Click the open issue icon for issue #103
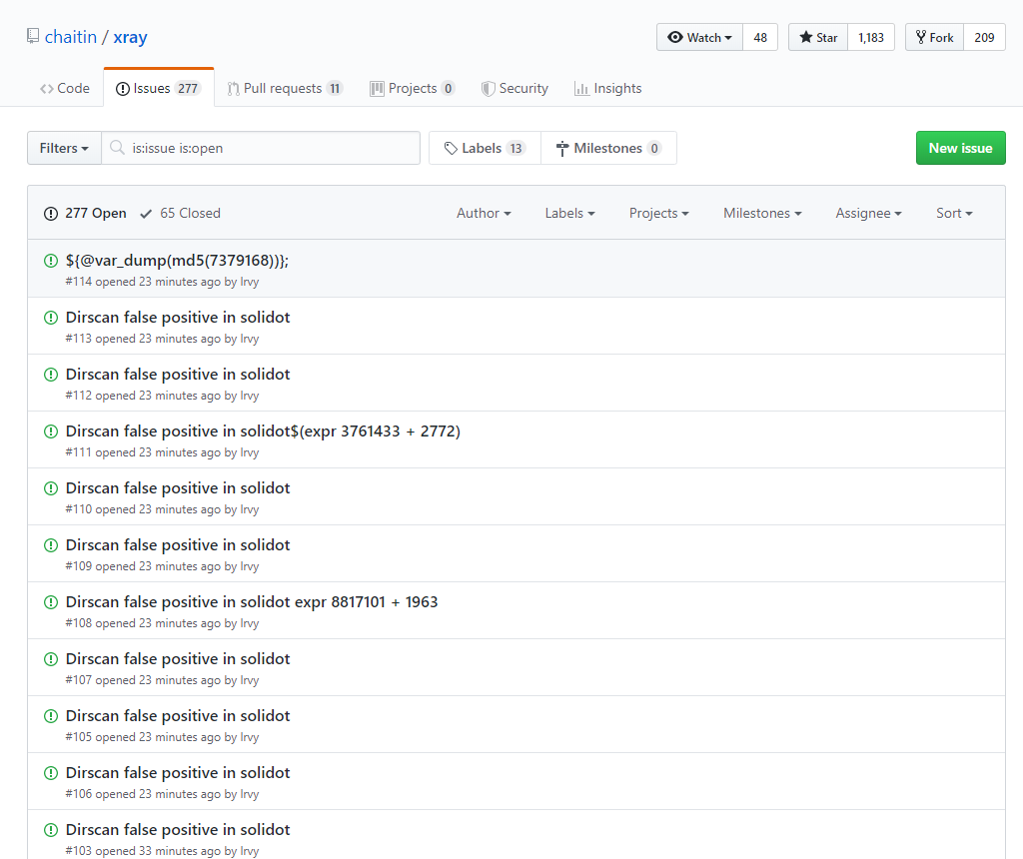 [x=51, y=830]
